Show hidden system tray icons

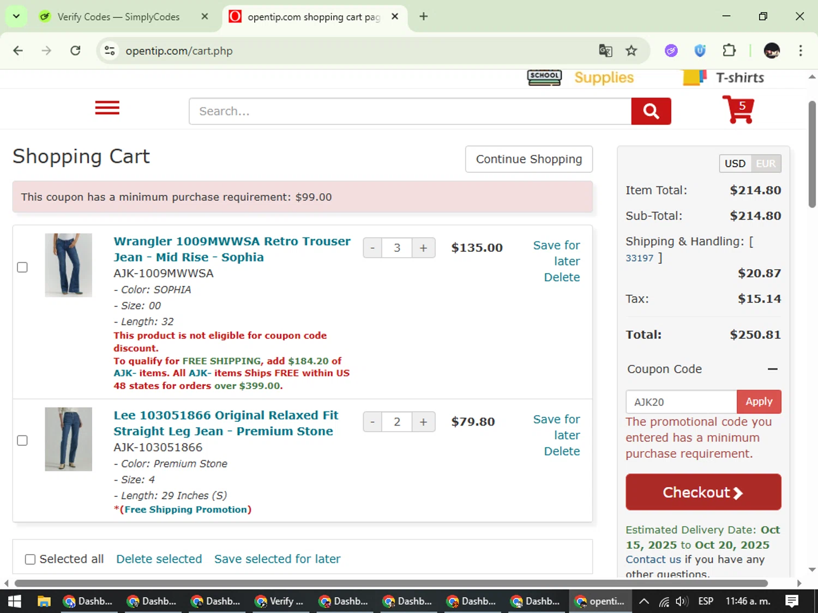pyautogui.click(x=643, y=602)
